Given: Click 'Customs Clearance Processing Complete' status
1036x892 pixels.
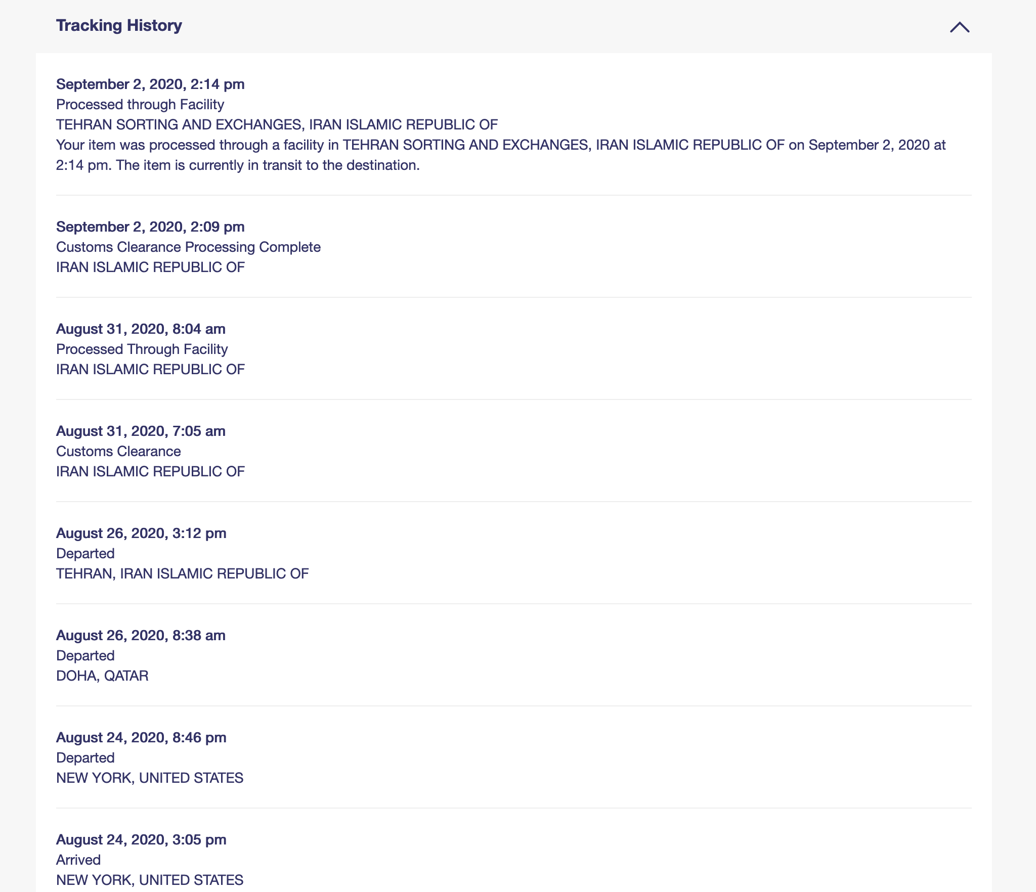Looking at the screenshot, I should [188, 247].
